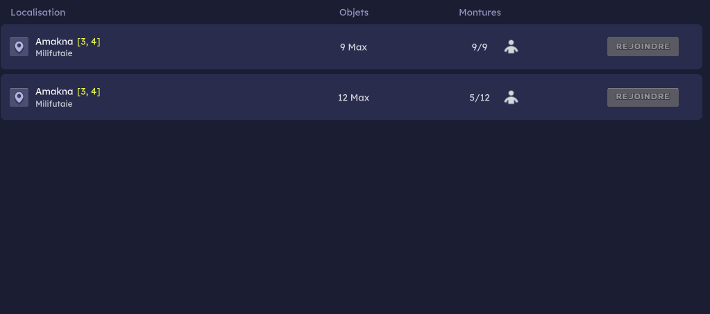Click Rejoindre for the 5/12 mounts paddock
The width and height of the screenshot is (710, 314).
(x=643, y=97)
